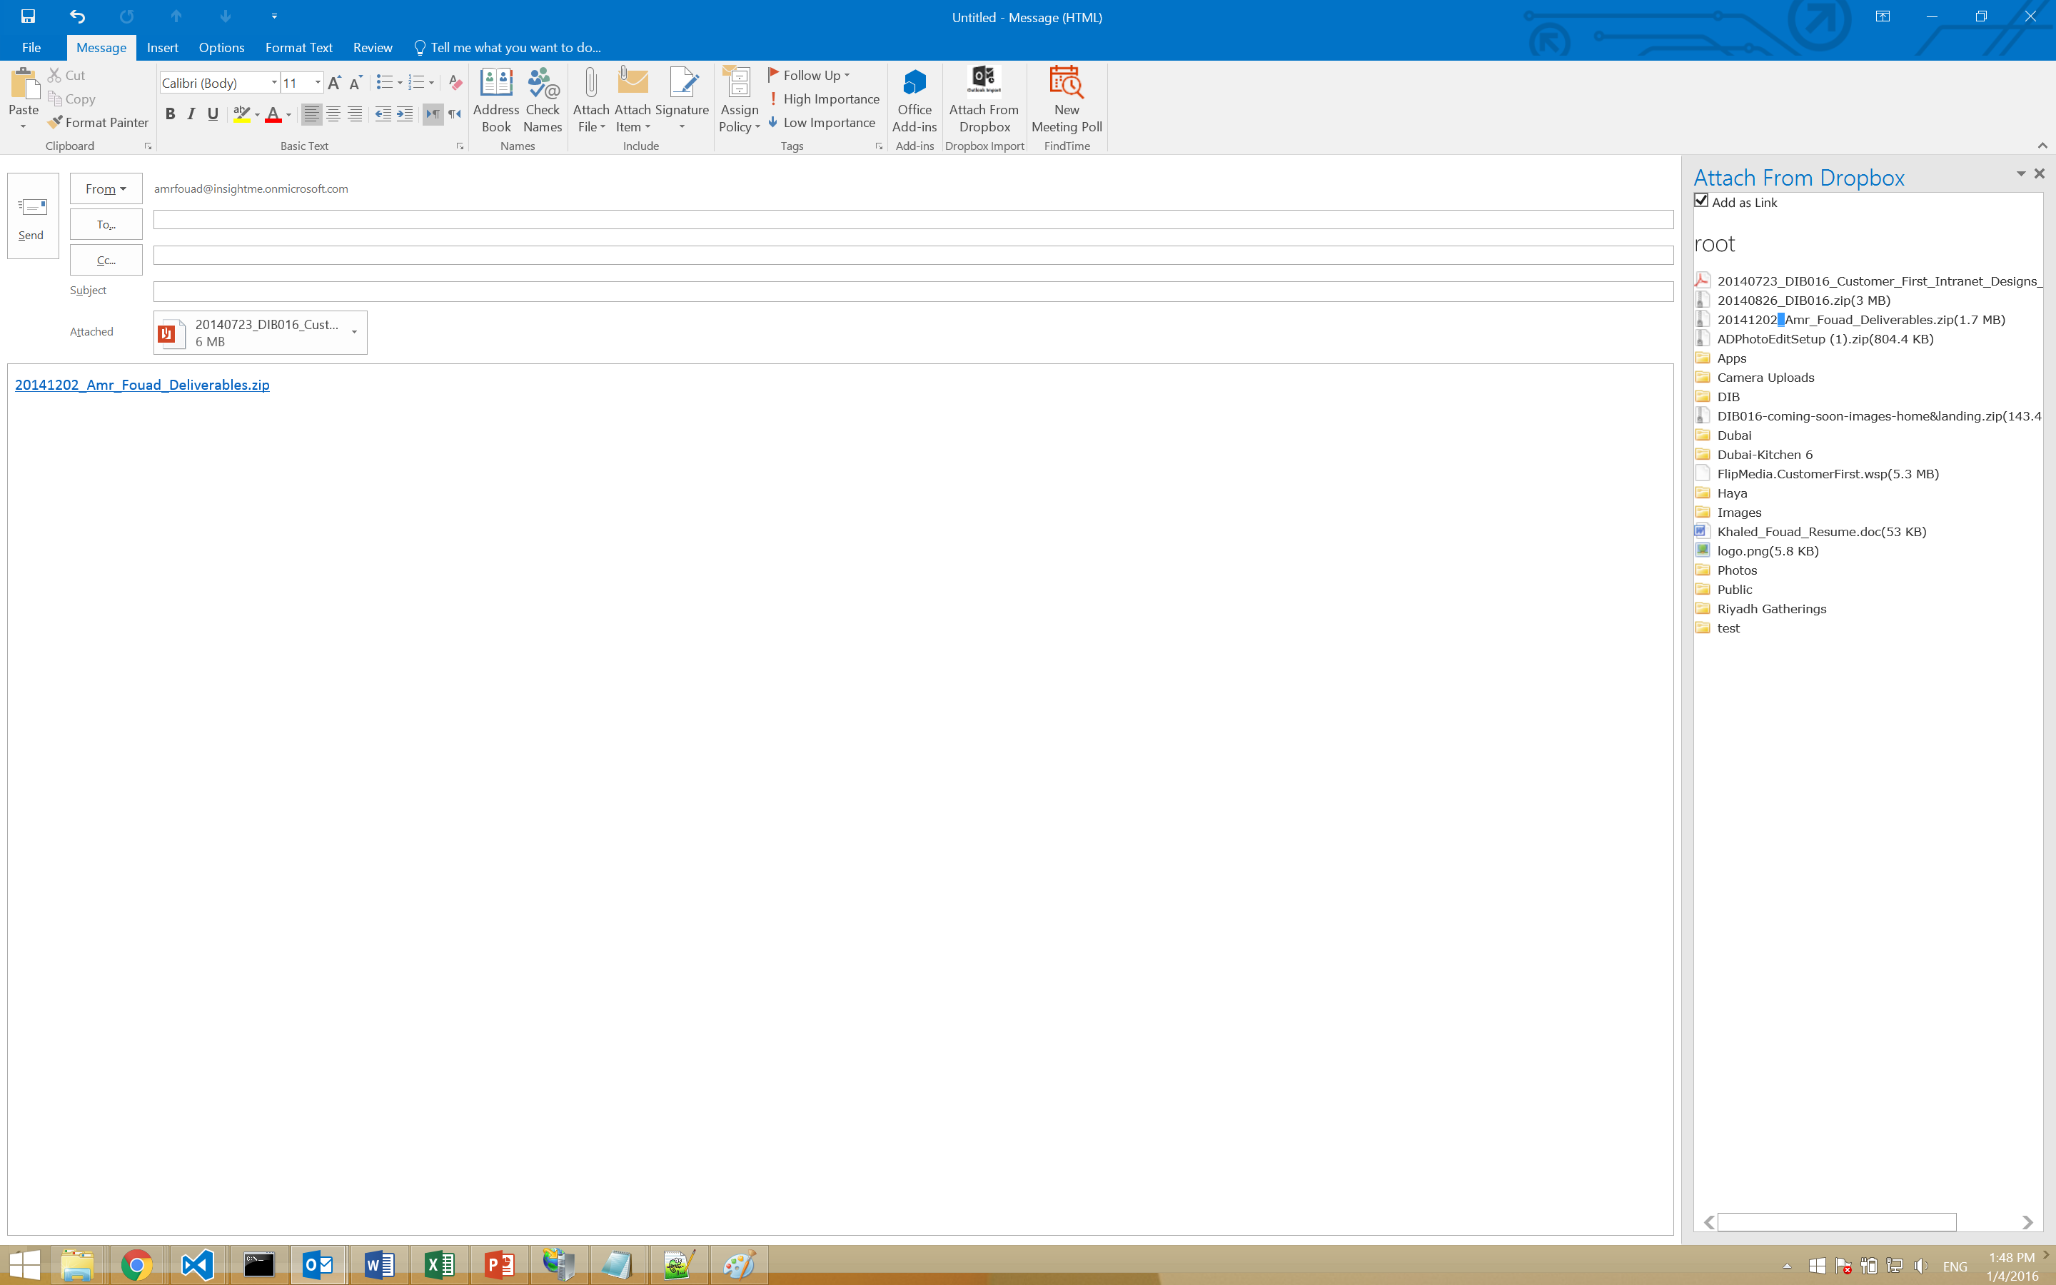Viewport: 2056px width, 1285px height.
Task: Open Chrome from the taskbar
Action: pyautogui.click(x=136, y=1266)
